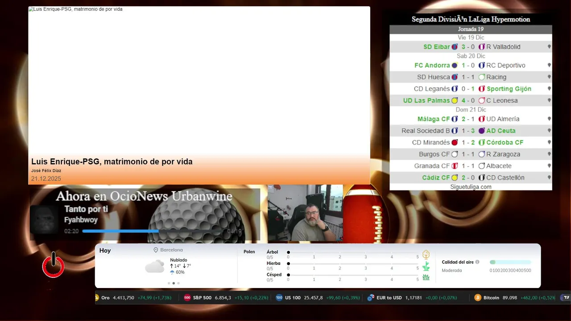Click the location pin in the Burgos CF row
The image size is (571, 321).
coord(549,154)
